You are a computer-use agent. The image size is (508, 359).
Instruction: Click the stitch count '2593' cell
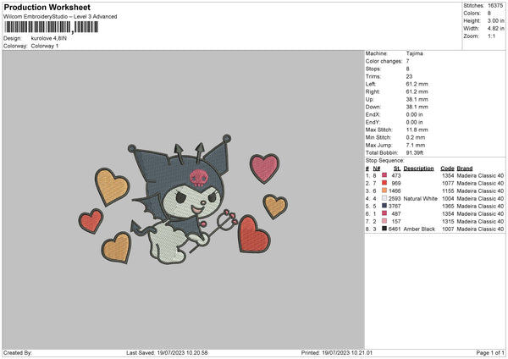(395, 199)
